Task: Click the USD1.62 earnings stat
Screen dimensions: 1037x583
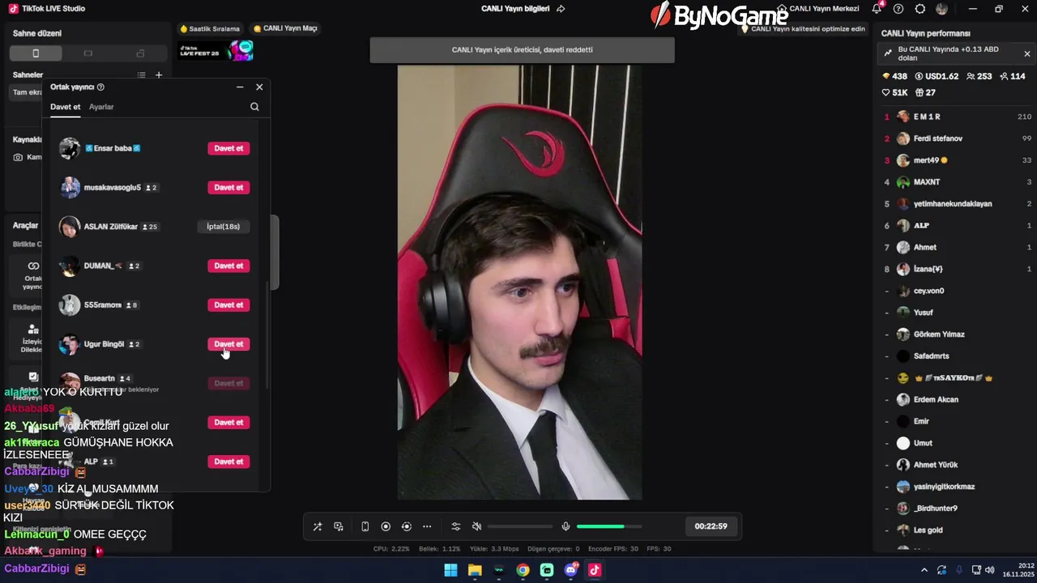Action: click(937, 76)
